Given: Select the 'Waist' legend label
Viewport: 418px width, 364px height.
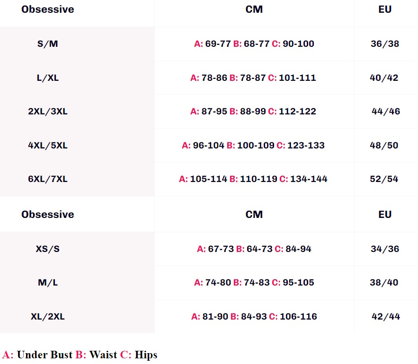Looking at the screenshot, I should pos(103,355).
